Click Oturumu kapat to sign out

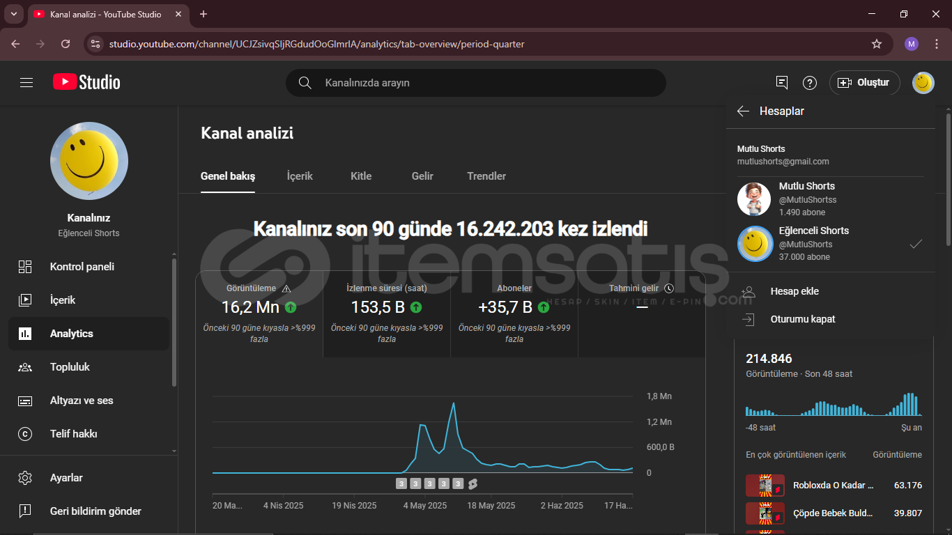click(831, 319)
